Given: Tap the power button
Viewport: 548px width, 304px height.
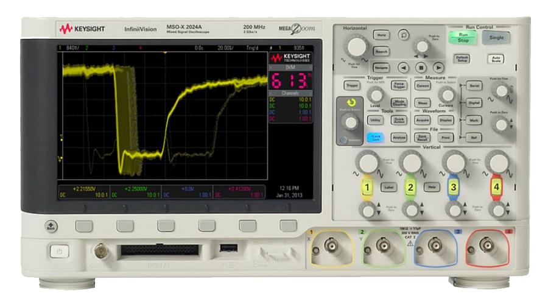Looking at the screenshot, I should point(60,251).
